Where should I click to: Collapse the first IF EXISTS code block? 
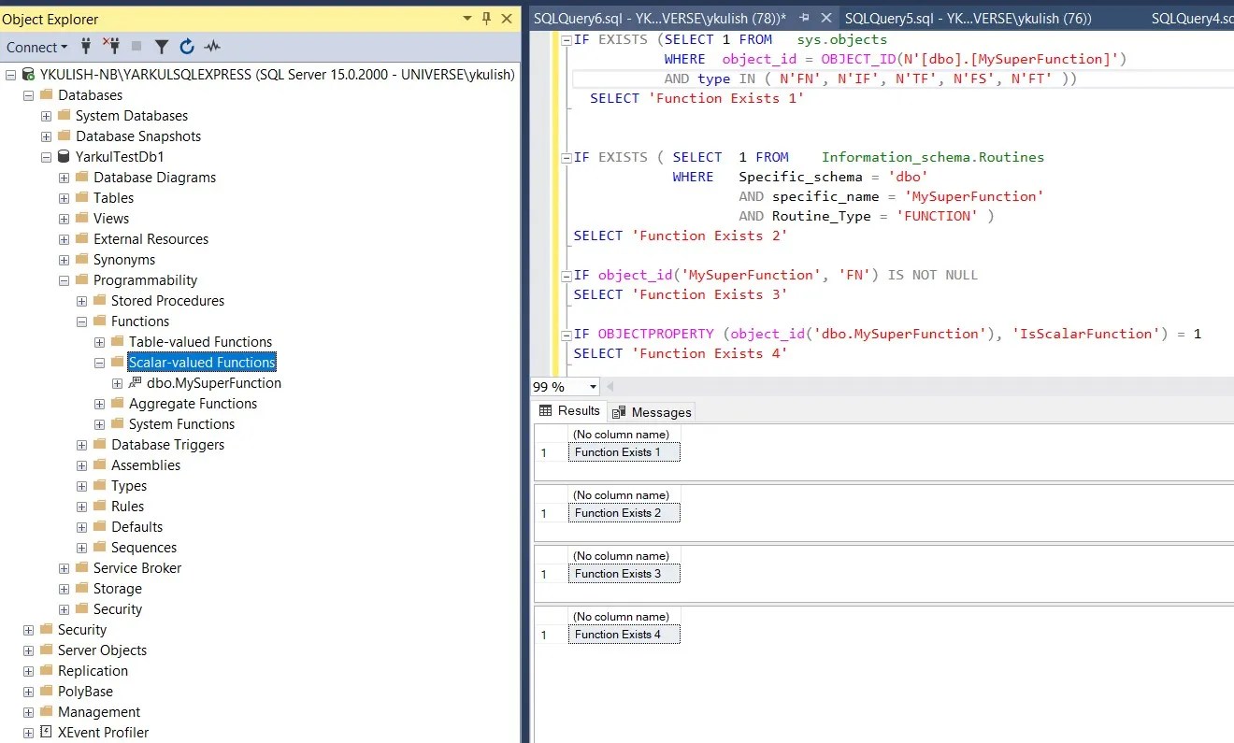click(x=567, y=40)
